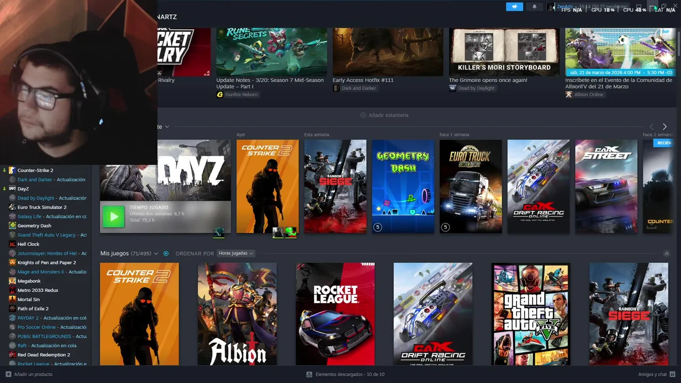
Task: Click Euro Truck Simulator 2 sidebar icon
Action: 12,207
